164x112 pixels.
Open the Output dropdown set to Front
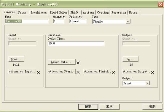coord(147,83)
